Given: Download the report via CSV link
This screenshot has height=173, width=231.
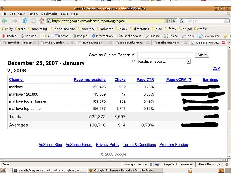Looking at the screenshot, I should [216, 68].
